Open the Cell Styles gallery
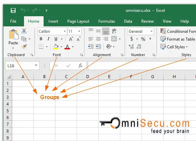This screenshot has height=141, width=196. (x=174, y=47)
